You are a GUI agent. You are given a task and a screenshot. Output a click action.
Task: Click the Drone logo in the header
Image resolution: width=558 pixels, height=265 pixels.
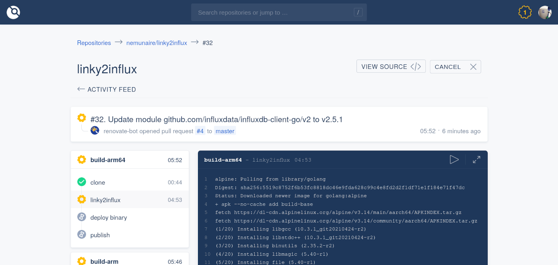pyautogui.click(x=13, y=12)
